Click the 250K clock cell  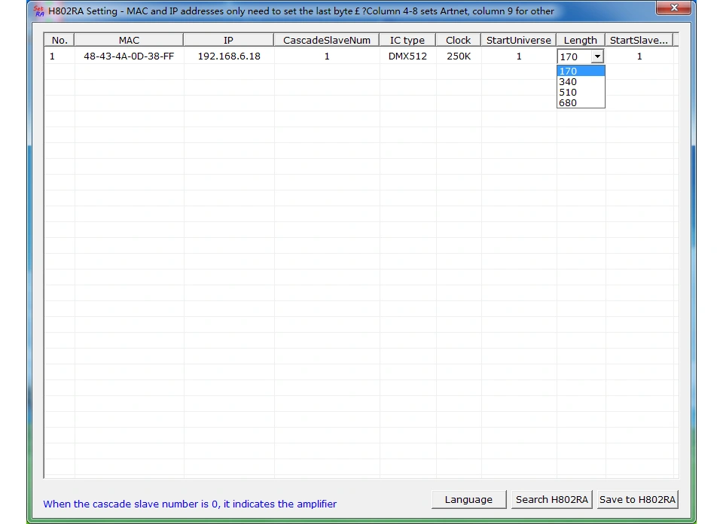[x=459, y=56]
